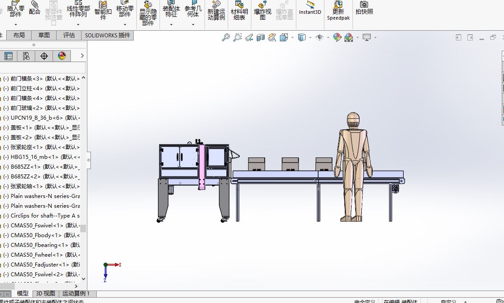Open the Apply Scene dropdown arrow
The image size is (504, 303).
pos(357,37)
